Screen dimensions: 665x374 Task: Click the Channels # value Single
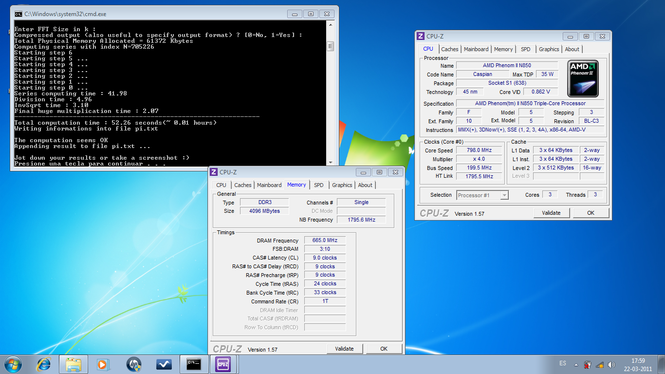(361, 202)
